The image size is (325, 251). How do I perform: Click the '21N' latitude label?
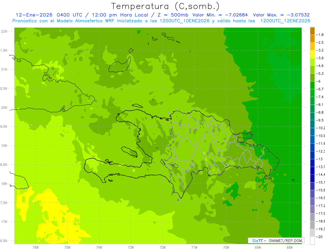pyautogui.click(x=4, y=70)
